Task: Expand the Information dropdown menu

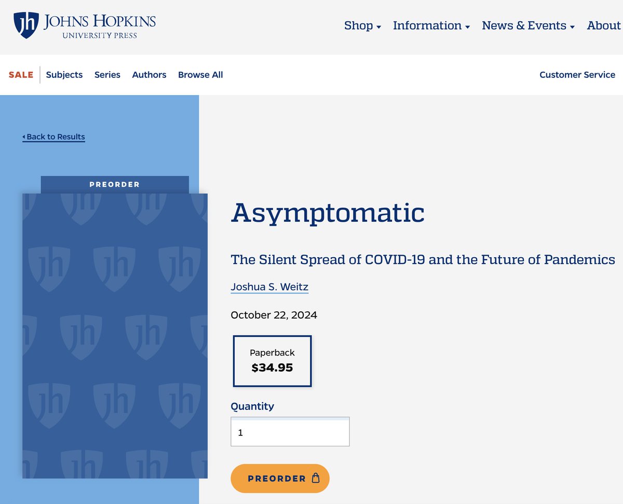Action: click(431, 25)
